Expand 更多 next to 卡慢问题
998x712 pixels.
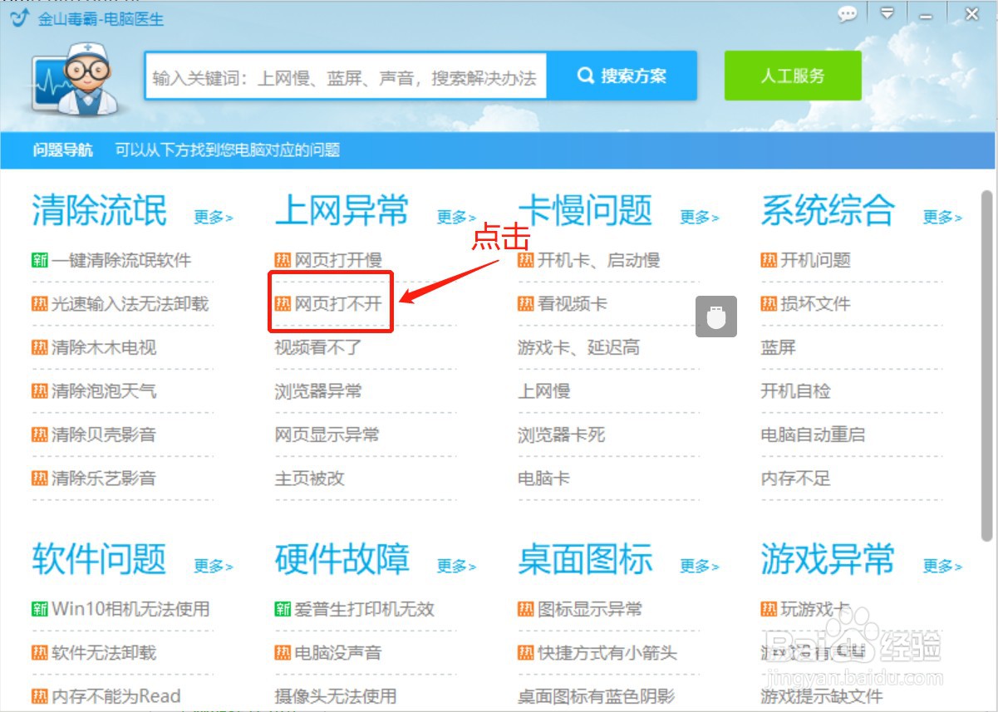pos(701,218)
